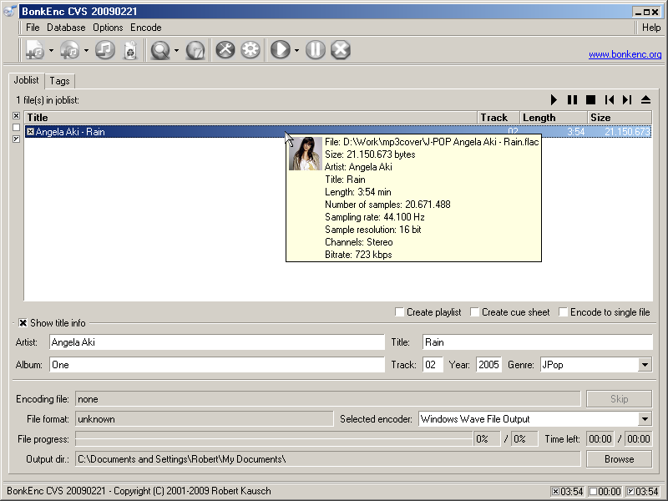
Task: Open the add files dropdown arrow
Action: pyautogui.click(x=51, y=50)
